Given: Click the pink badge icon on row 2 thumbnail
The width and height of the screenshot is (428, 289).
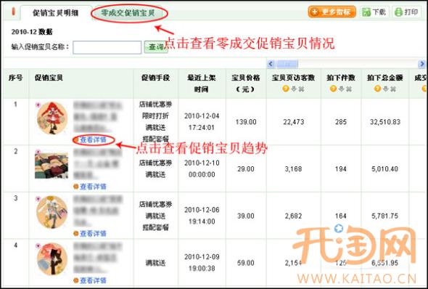Looking at the screenshot, I should [x=38, y=152].
